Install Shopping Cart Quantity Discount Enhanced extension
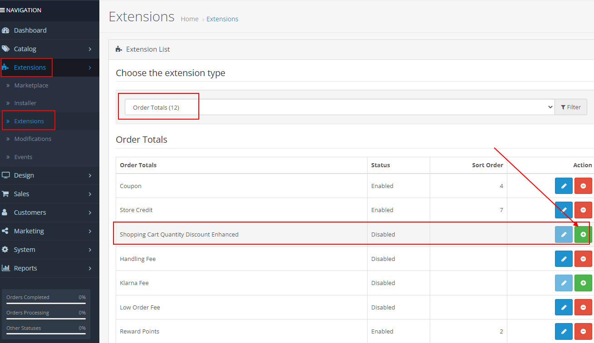This screenshot has height=343, width=594. point(583,234)
